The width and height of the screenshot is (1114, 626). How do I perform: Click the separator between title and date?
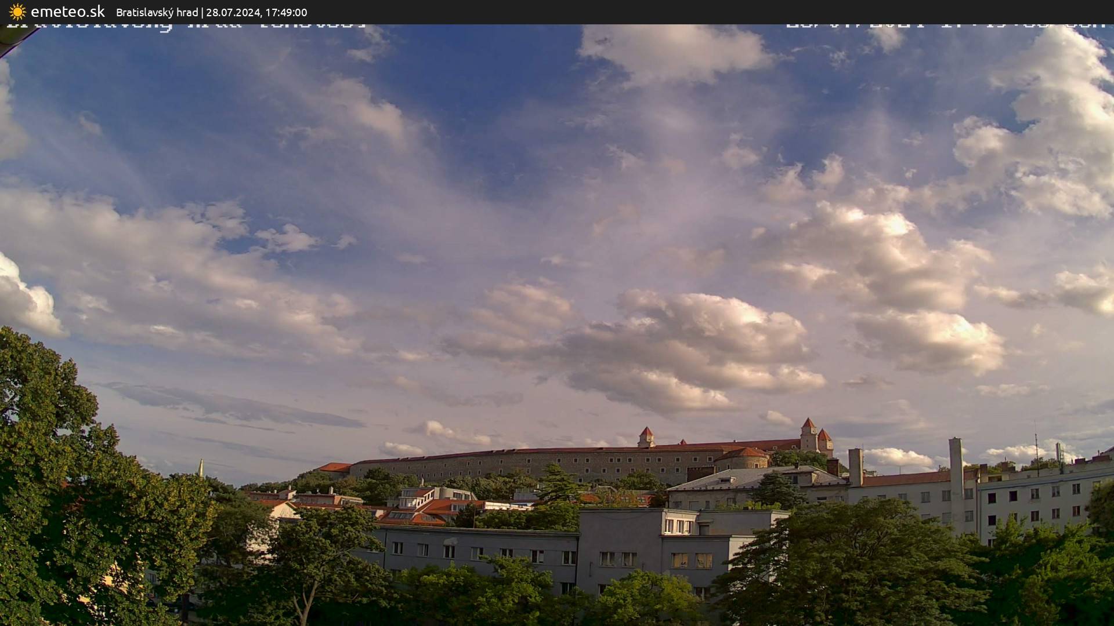coord(203,12)
